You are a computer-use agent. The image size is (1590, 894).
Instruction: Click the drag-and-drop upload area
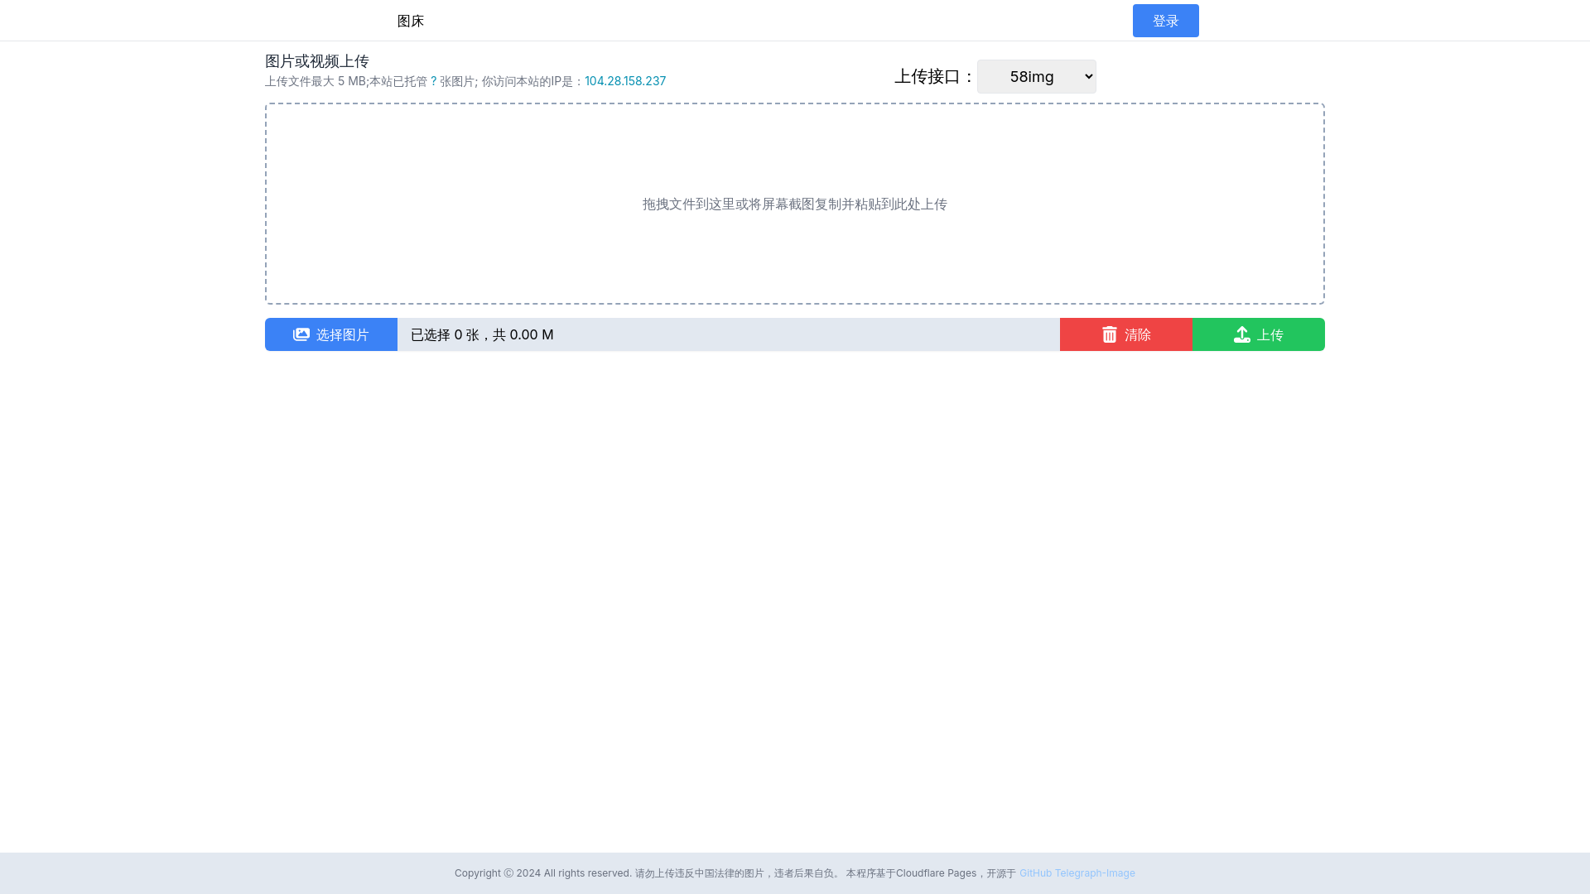795,204
